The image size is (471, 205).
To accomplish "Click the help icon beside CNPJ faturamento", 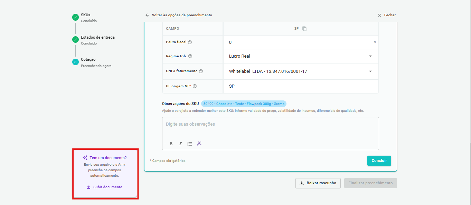I will [x=201, y=71].
